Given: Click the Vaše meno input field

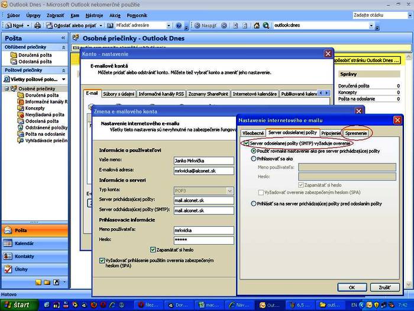Looking at the screenshot, I should 204,161.
